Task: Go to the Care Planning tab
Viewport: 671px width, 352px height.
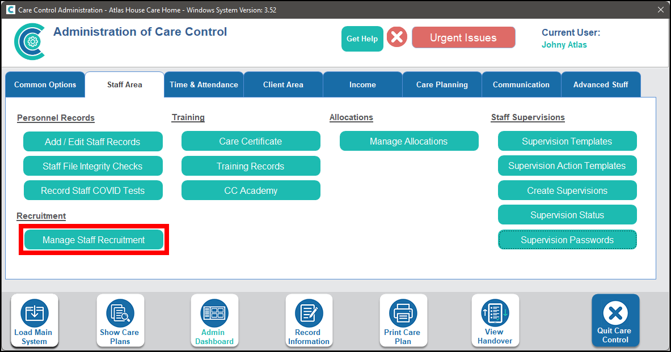Action: (442, 84)
